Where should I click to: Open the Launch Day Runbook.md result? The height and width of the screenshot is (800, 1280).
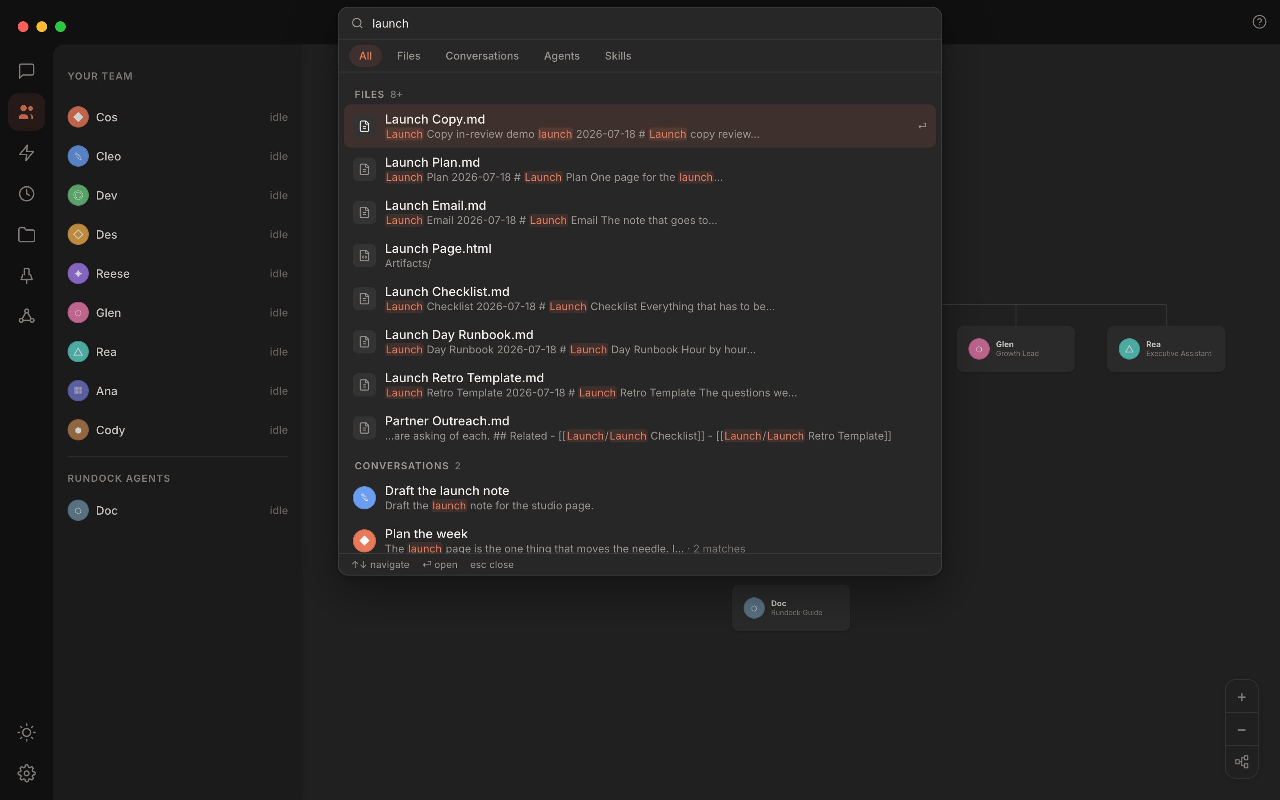click(640, 342)
